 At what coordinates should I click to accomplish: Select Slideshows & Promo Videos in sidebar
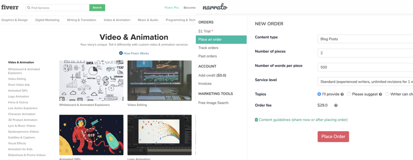(x=27, y=155)
